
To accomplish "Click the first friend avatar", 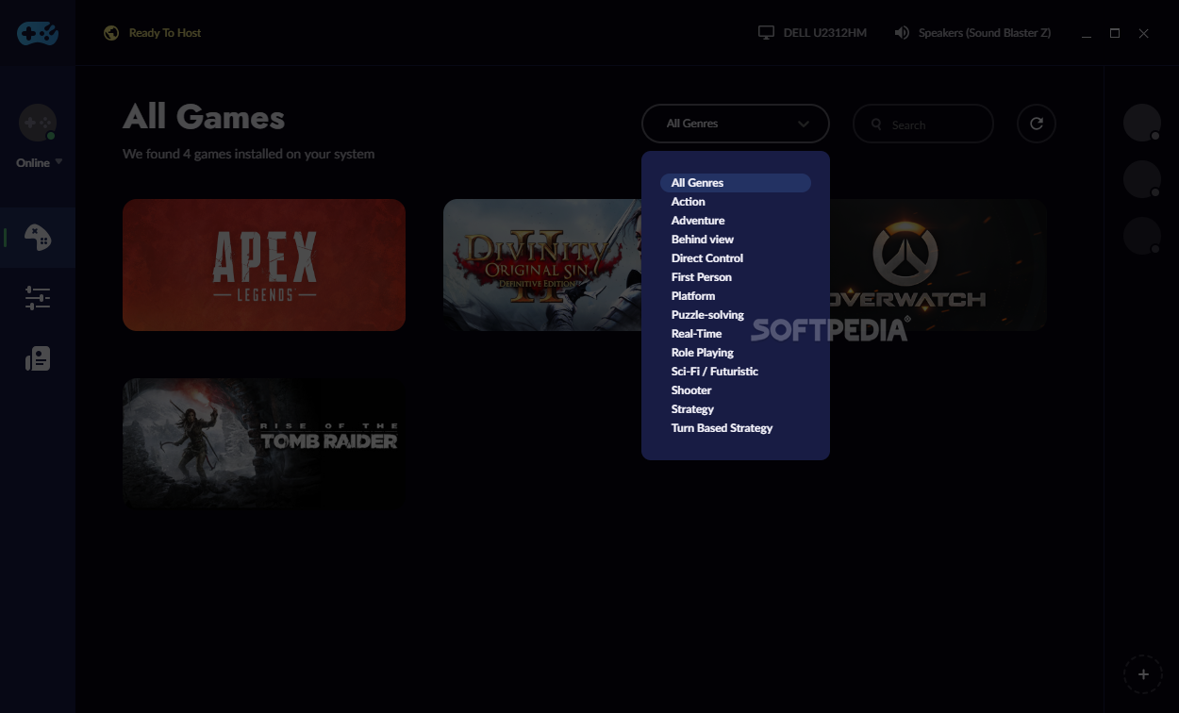I will pyautogui.click(x=1142, y=123).
